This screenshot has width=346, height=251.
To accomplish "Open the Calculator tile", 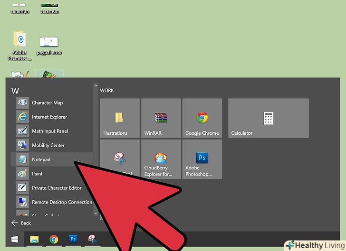I will pyautogui.click(x=268, y=119).
